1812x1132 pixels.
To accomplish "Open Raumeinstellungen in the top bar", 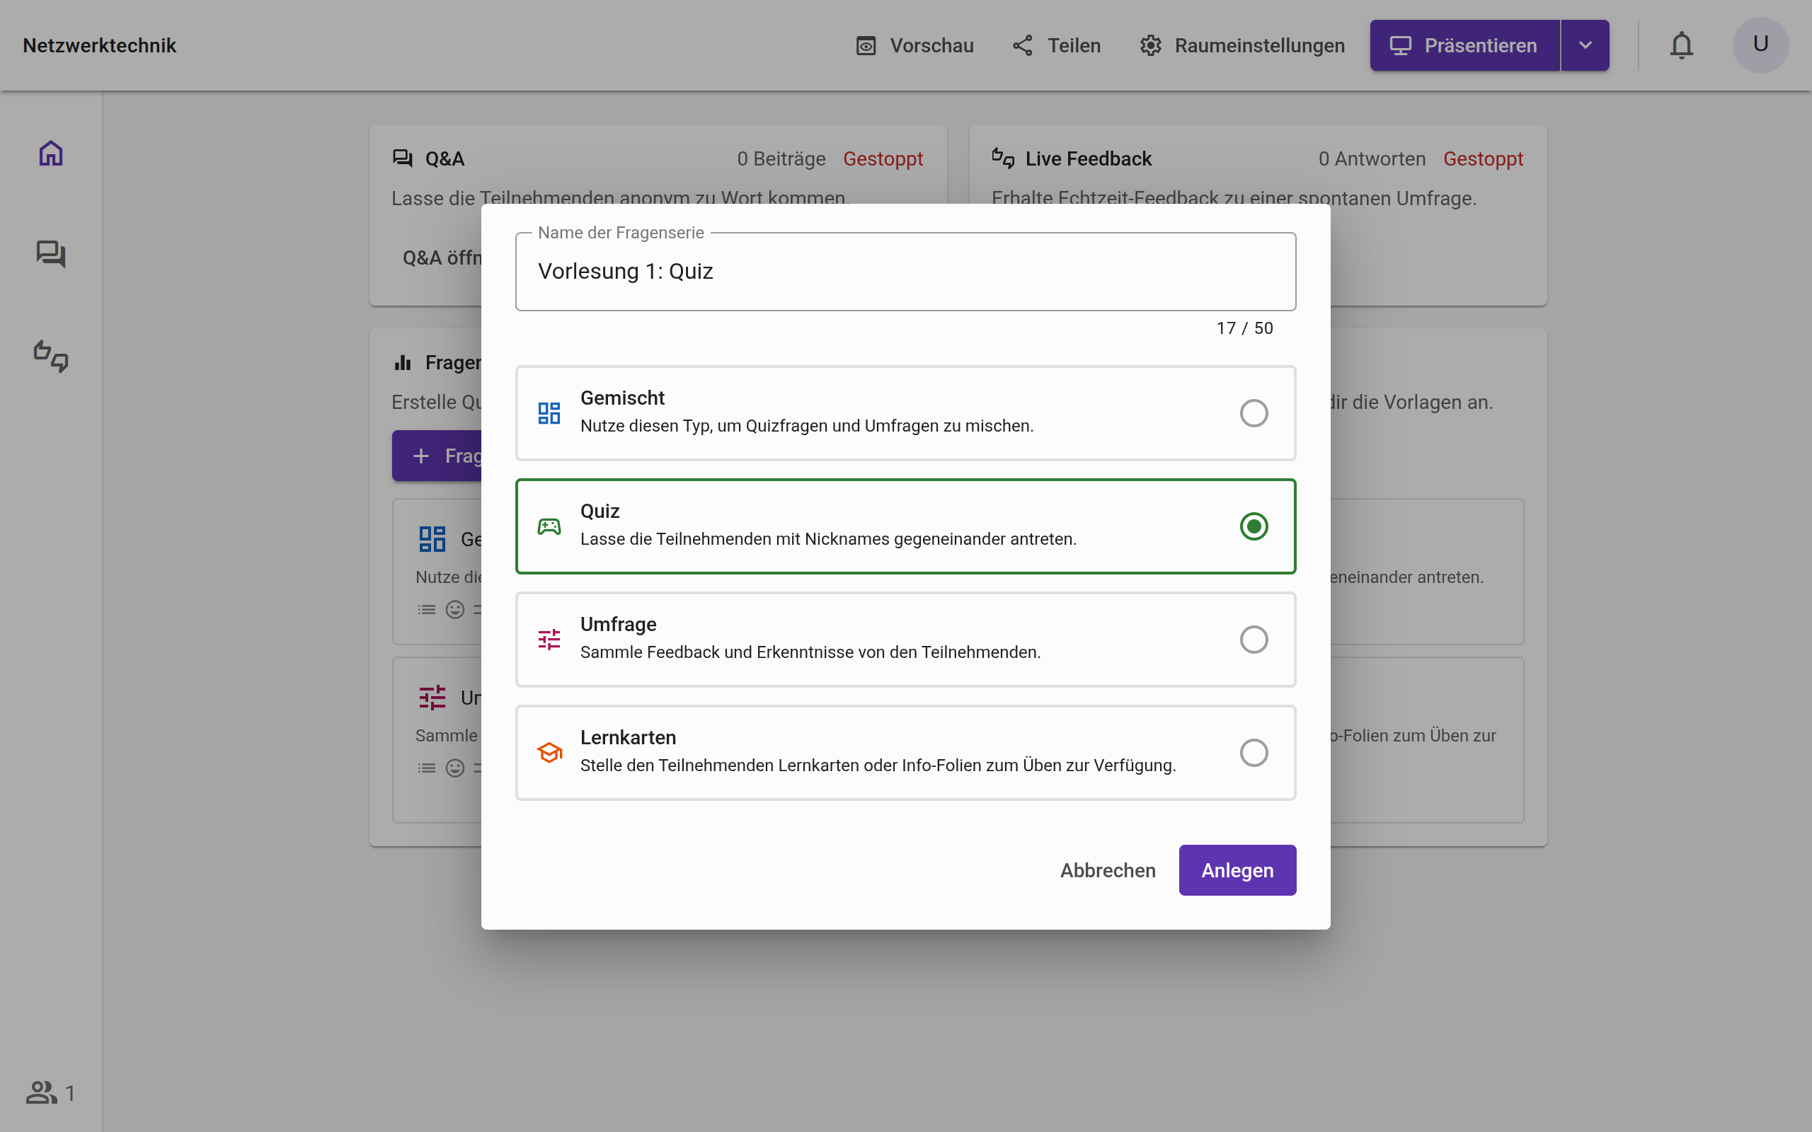I will (x=1242, y=46).
